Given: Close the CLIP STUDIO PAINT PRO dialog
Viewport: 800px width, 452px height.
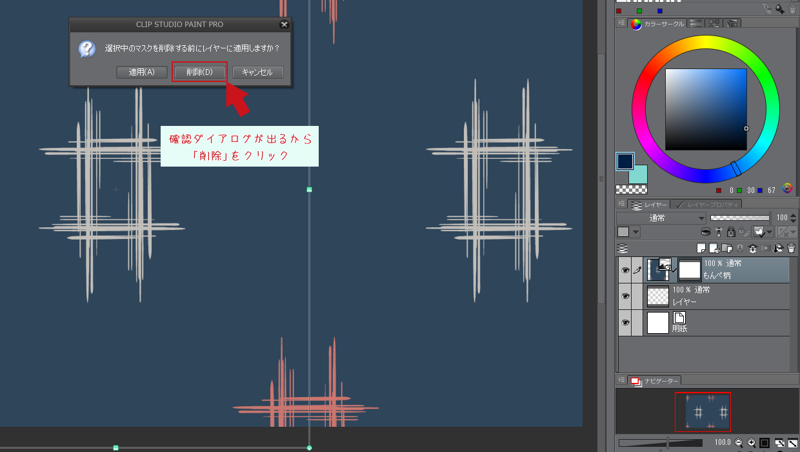Looking at the screenshot, I should (x=284, y=25).
